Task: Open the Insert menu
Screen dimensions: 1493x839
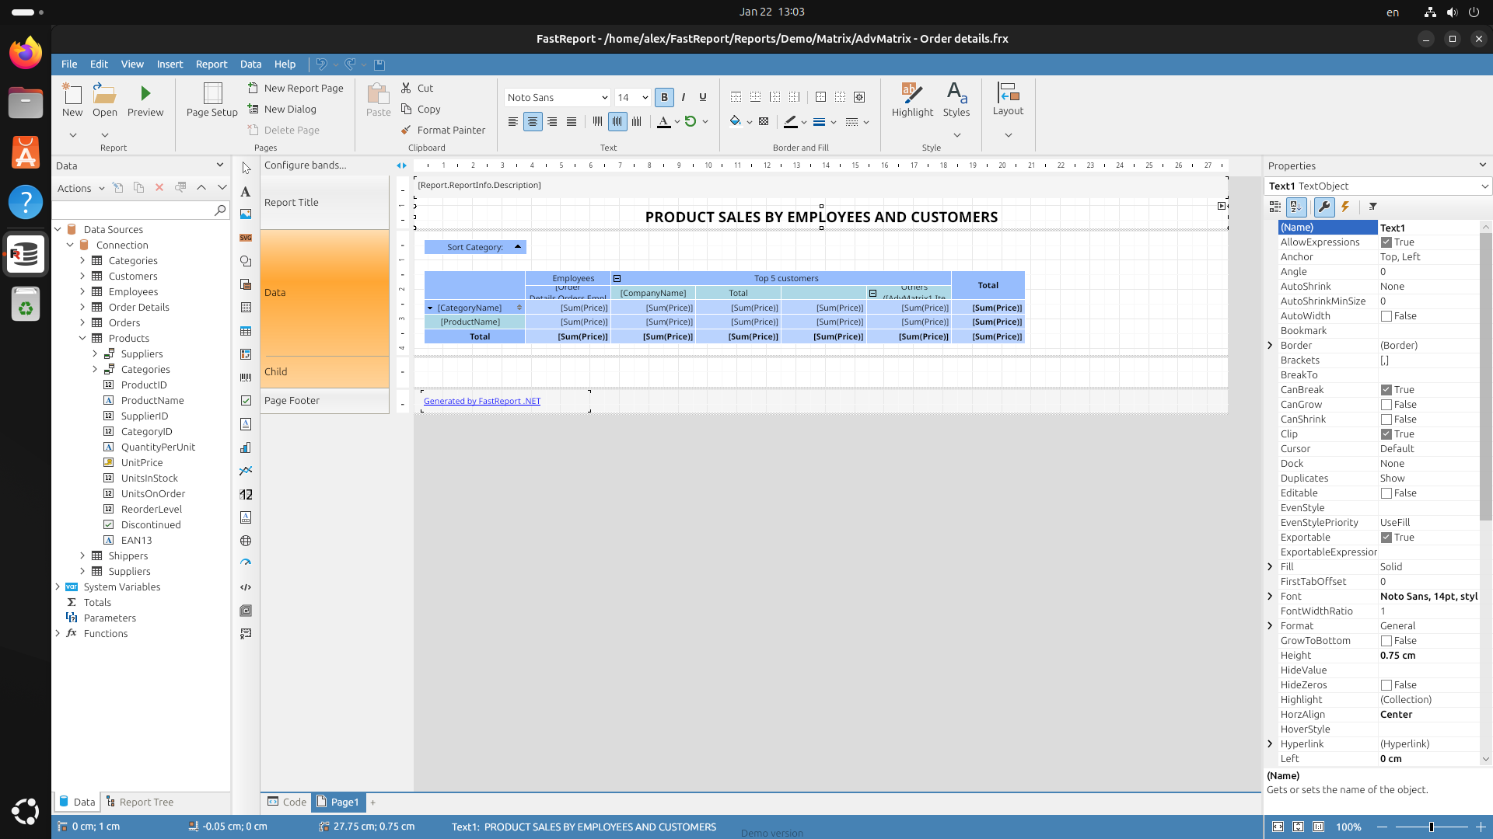Action: click(170, 64)
